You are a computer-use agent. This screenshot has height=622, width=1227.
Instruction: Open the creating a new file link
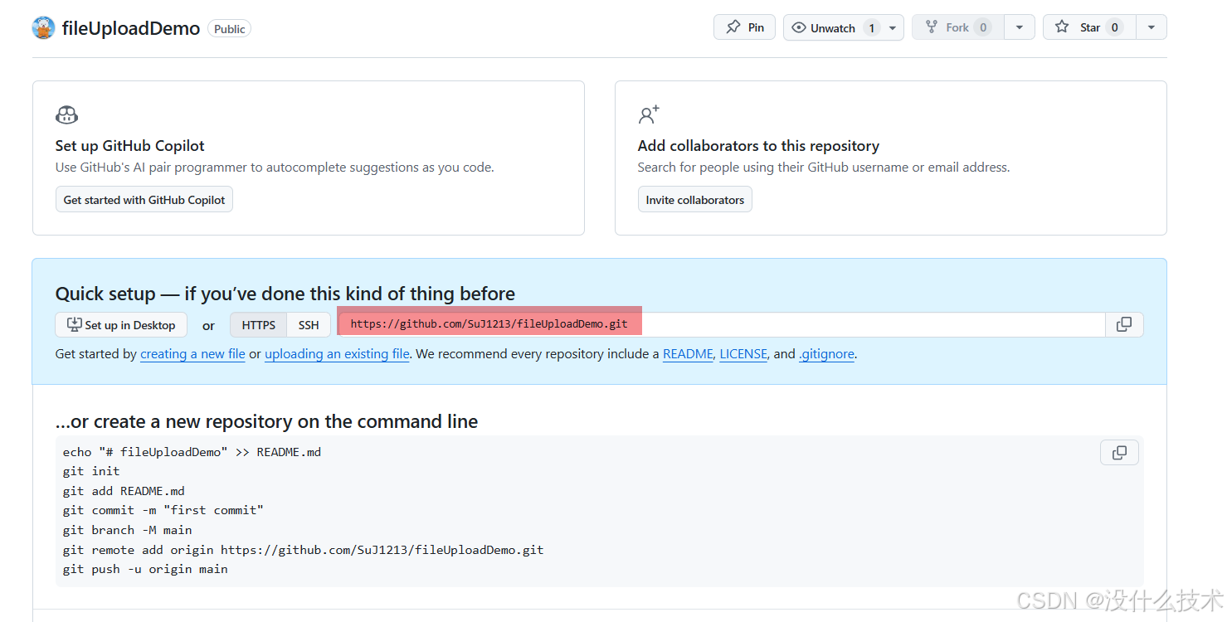[192, 354]
